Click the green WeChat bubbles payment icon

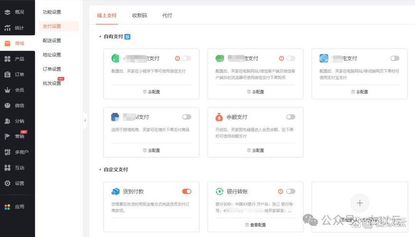click(x=220, y=58)
